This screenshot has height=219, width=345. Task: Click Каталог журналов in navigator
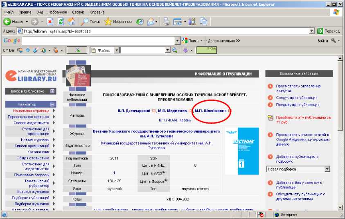(x=33, y=192)
